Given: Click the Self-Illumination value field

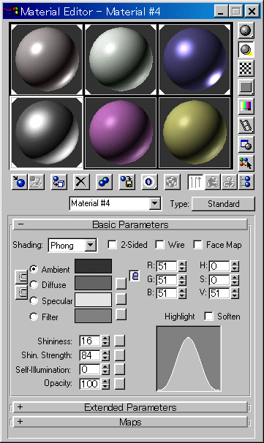Looking at the screenshot, I should point(90,369).
